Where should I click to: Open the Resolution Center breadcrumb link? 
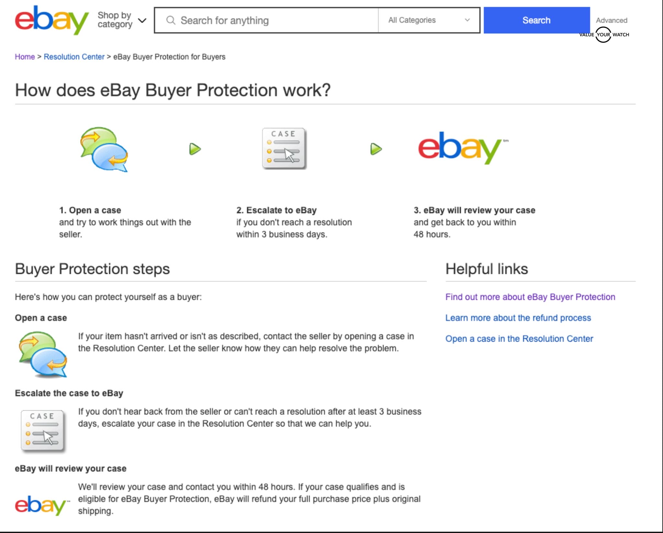(74, 57)
